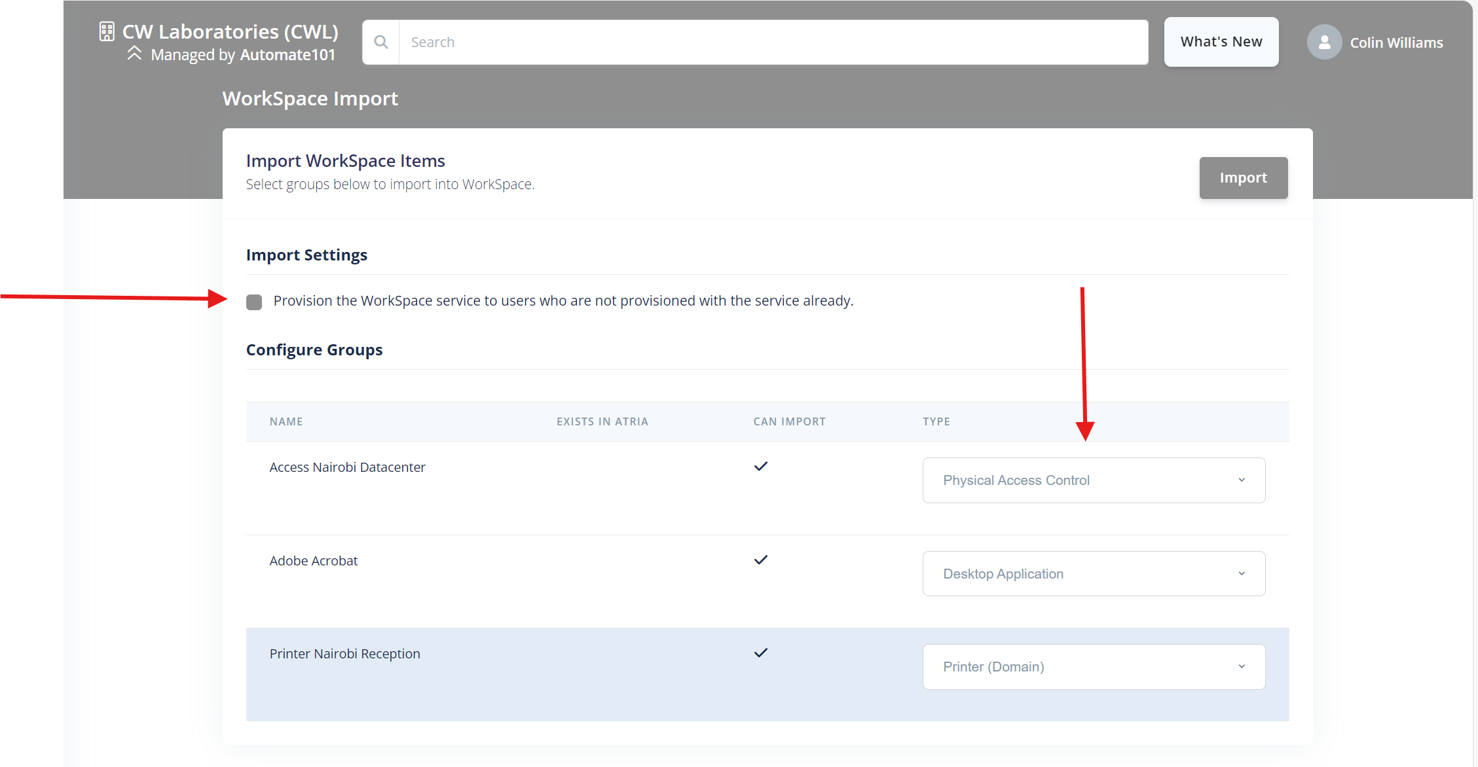
Task: Click the search magnifier icon
Action: click(x=381, y=41)
